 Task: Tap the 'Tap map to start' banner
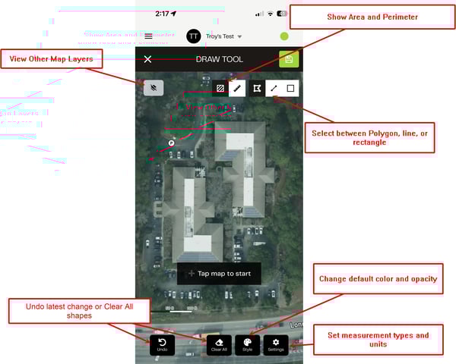pyautogui.click(x=219, y=274)
